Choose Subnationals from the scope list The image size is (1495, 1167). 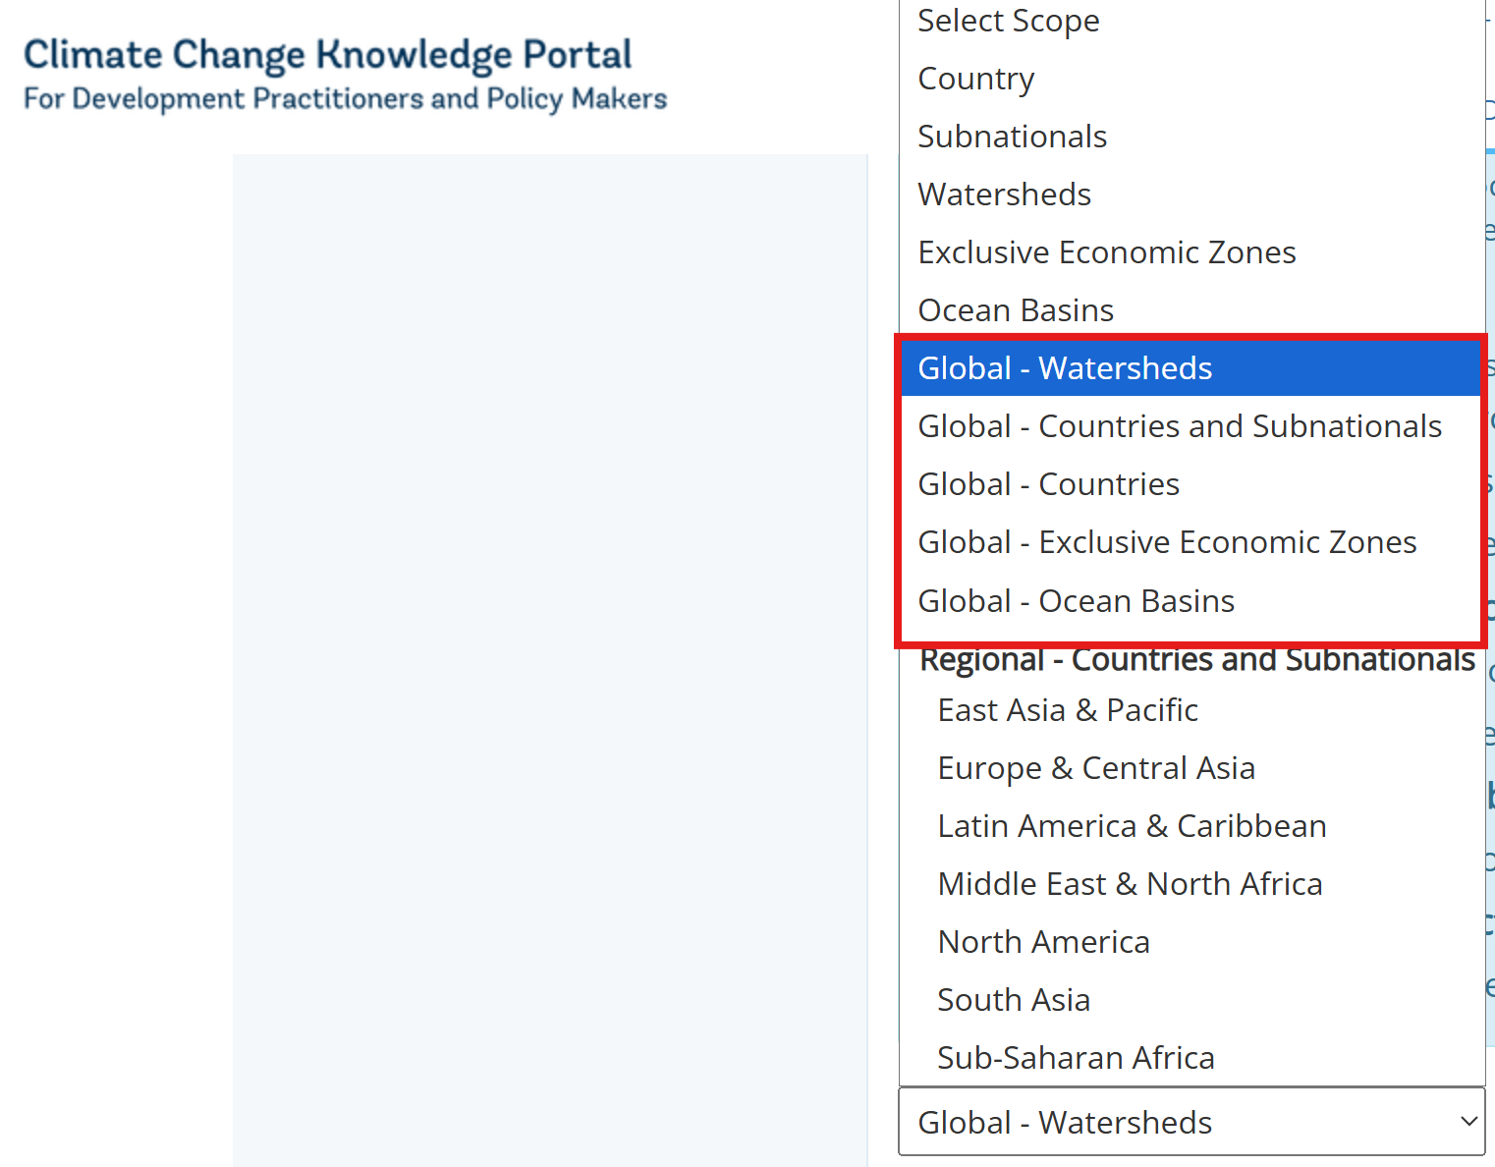(1012, 137)
